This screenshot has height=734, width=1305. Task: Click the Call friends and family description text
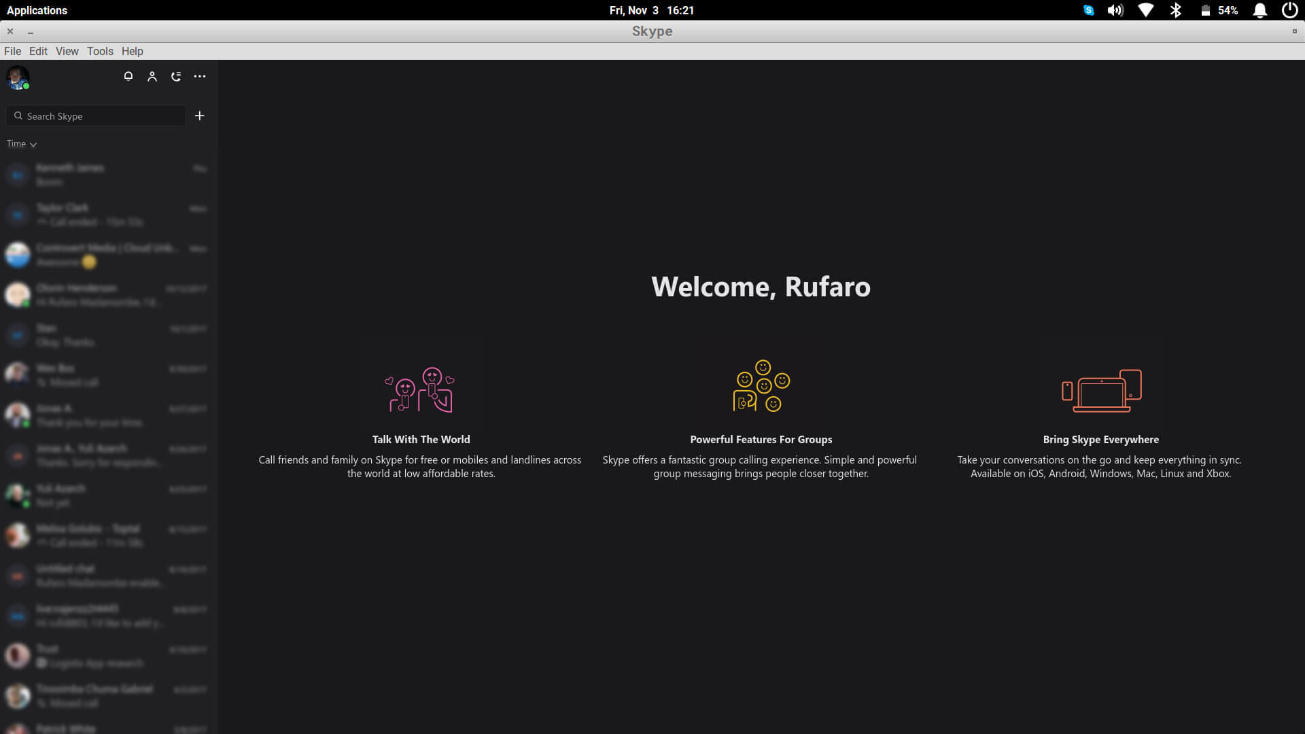pos(420,467)
